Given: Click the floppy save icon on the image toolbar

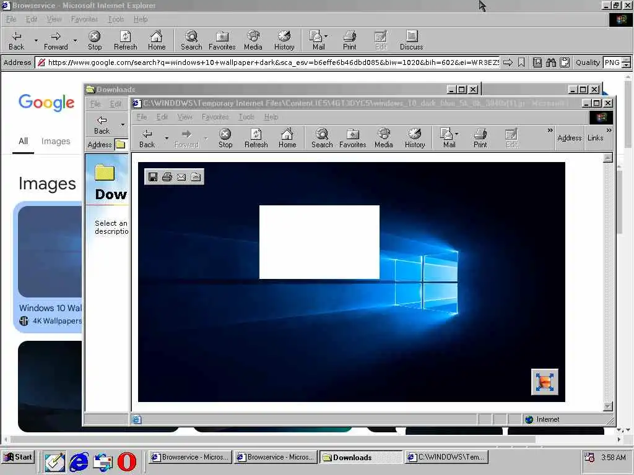Looking at the screenshot, I should tap(153, 177).
